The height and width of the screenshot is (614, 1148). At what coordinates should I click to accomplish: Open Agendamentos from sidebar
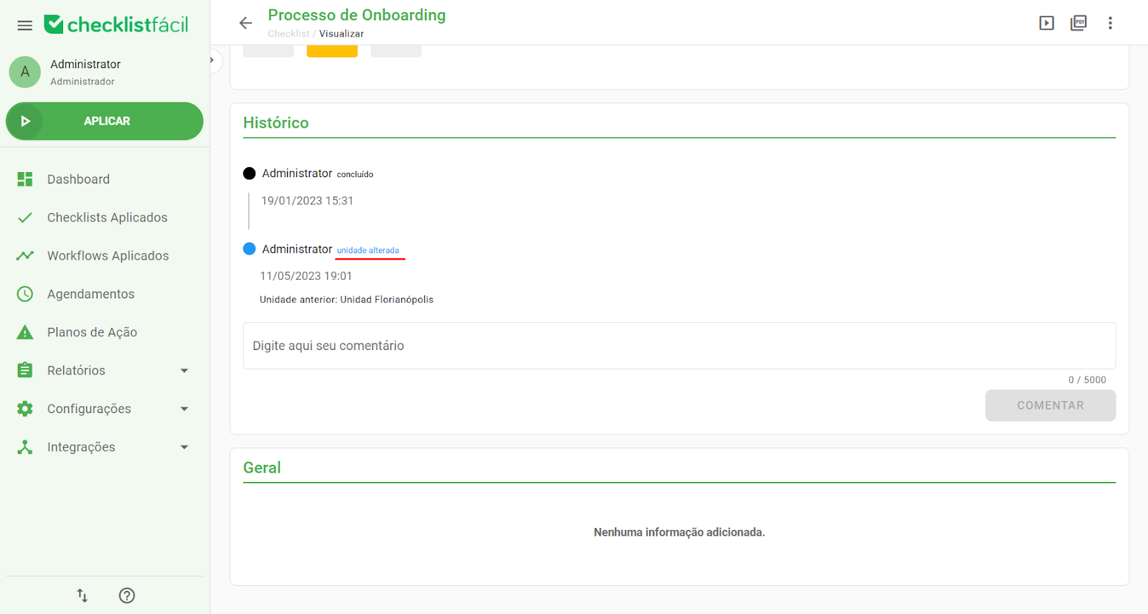pos(90,294)
